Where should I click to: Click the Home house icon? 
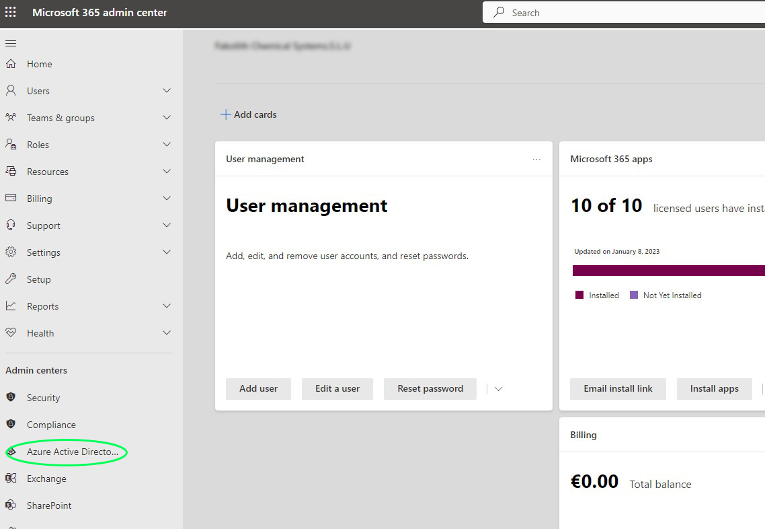pyautogui.click(x=11, y=63)
